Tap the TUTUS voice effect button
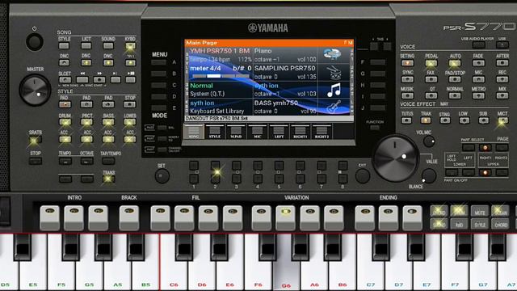517x291 pixels. 407,120
